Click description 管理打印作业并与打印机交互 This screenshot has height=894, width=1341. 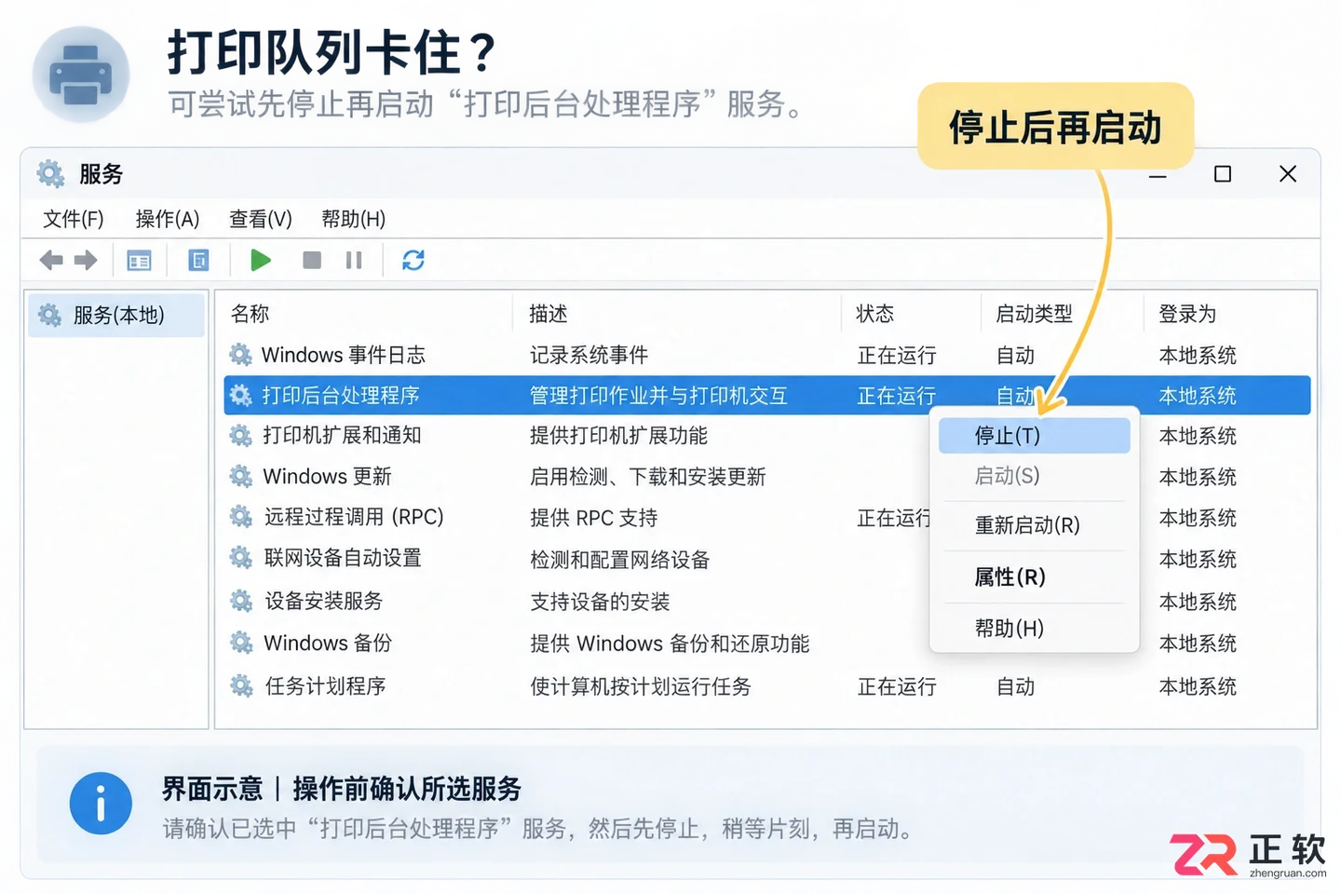[x=658, y=396]
